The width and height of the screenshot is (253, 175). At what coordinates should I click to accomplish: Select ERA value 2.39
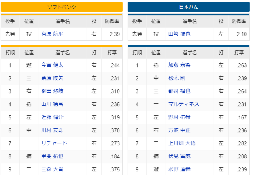[115, 34]
